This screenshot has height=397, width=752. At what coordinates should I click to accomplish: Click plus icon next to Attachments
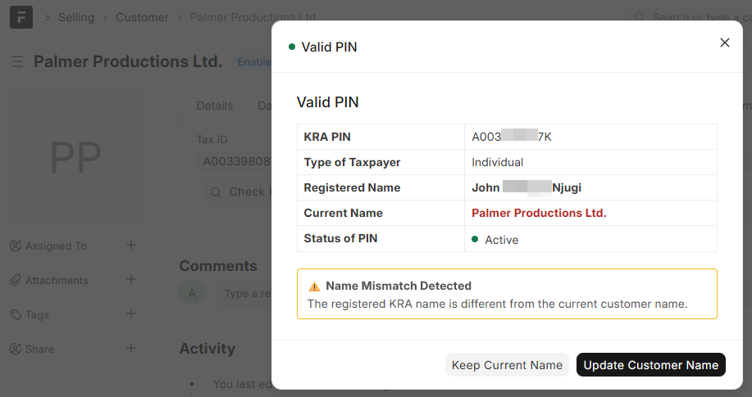point(131,279)
